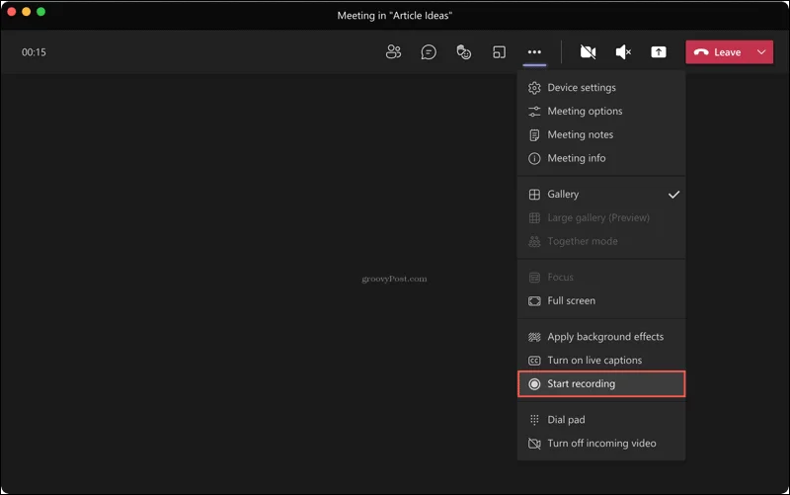Viewport: 790px width, 495px height.
Task: Click the grid icon beside Gallery
Action: (x=534, y=195)
